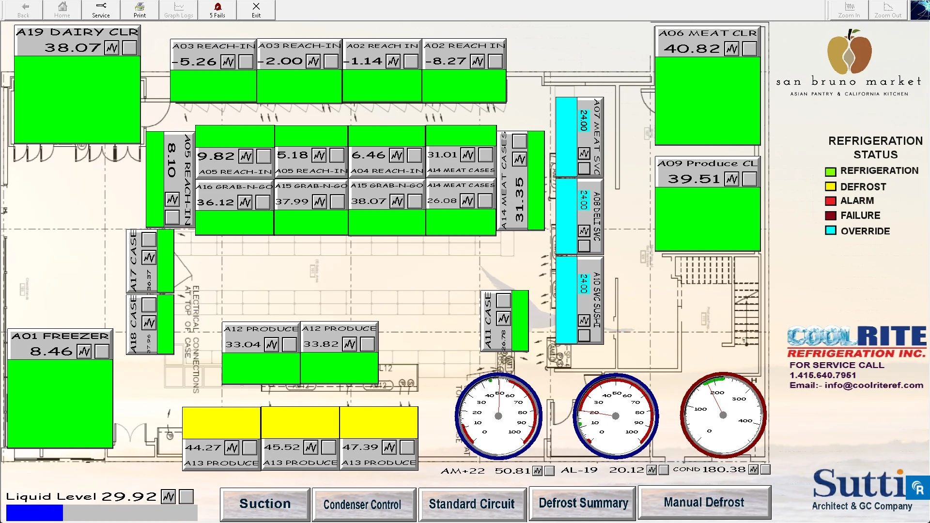The image size is (930, 523).
Task: Open the graph icon beside Liquid Level 29.92
Action: [169, 496]
